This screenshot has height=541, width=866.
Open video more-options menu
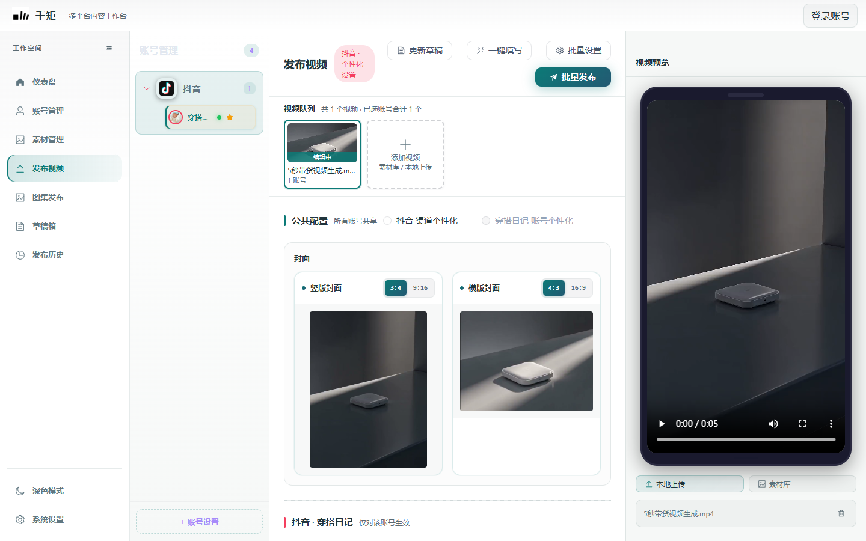(831, 424)
